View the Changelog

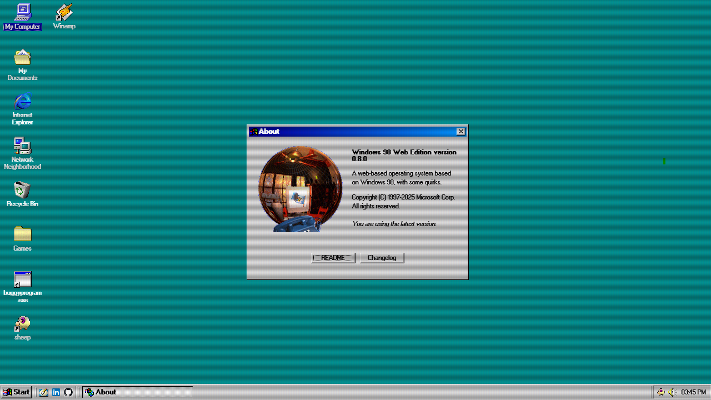[x=382, y=257]
